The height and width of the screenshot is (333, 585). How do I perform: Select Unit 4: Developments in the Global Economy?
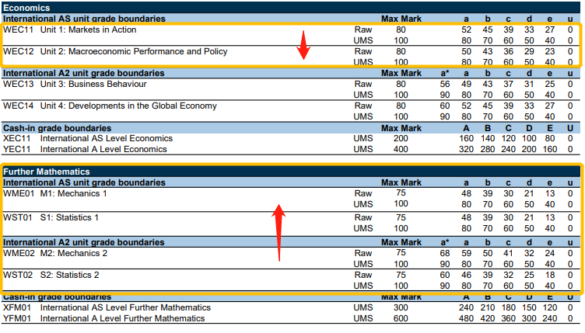coord(128,106)
